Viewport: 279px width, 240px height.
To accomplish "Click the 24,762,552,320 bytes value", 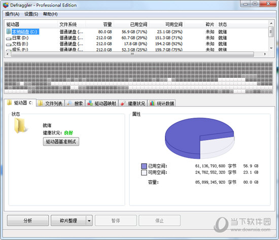I will (x=210, y=173).
